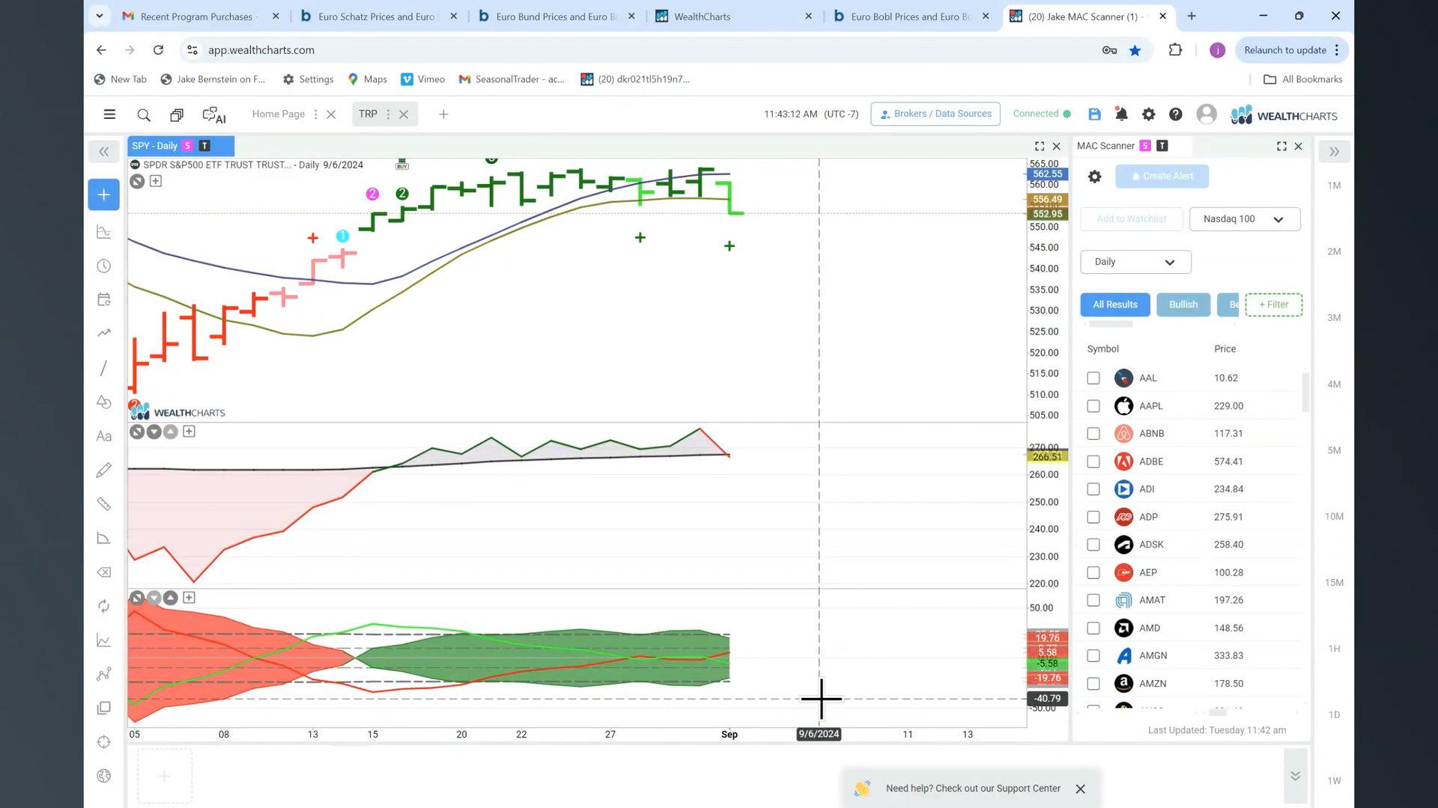
Task: Check the AAPL row checkbox
Action: [1093, 406]
